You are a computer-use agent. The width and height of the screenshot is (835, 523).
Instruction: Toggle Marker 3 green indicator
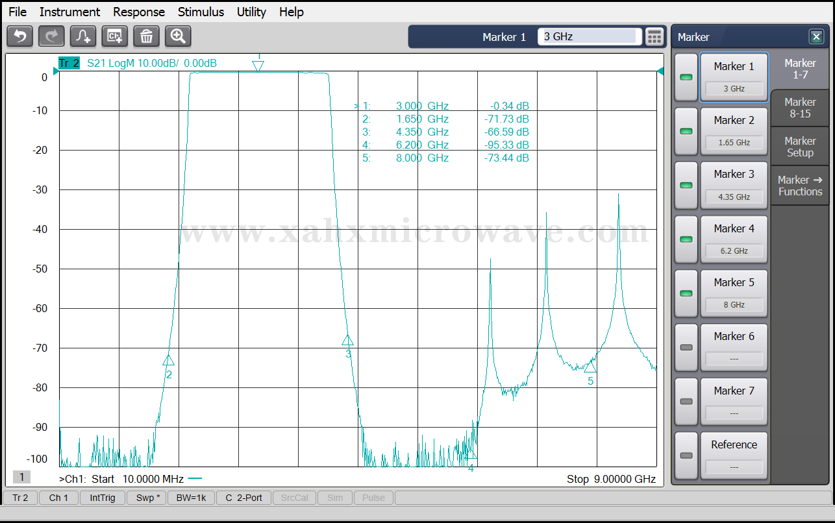(x=686, y=185)
